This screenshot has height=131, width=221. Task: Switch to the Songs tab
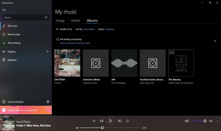[60, 21]
